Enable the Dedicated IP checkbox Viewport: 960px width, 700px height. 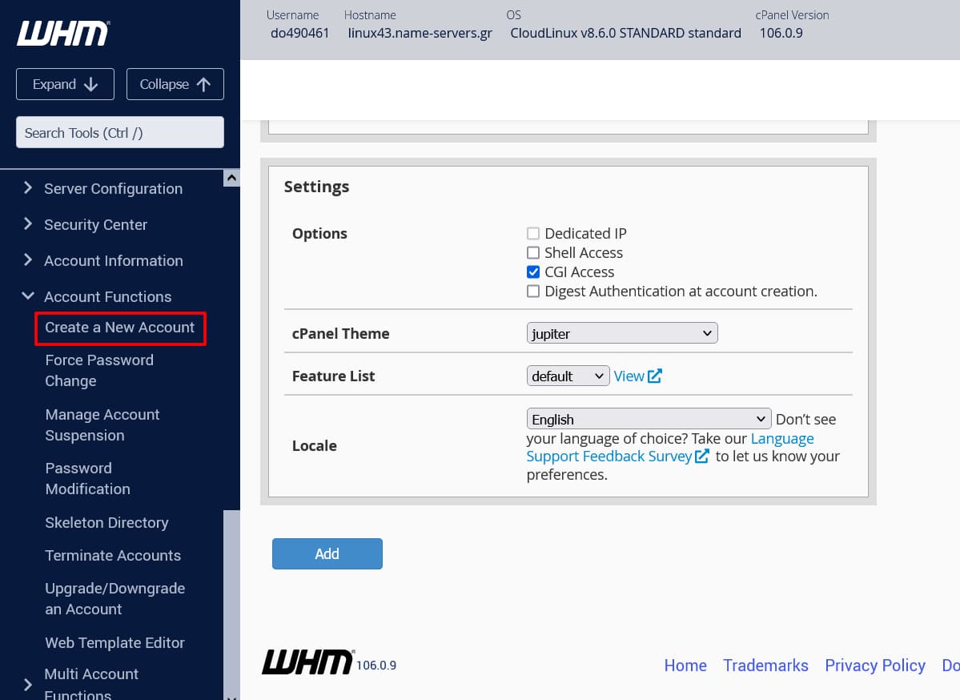pyautogui.click(x=533, y=233)
